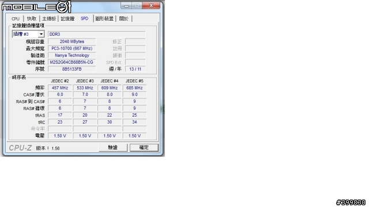Screen dimensions: 369x207
Task: Close the CPU-Z window
Action: (151, 5)
